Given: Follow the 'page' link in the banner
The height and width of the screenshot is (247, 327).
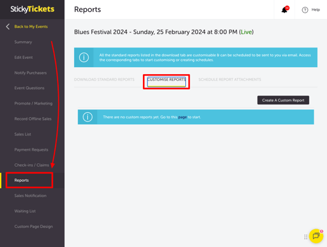Looking at the screenshot, I should pyautogui.click(x=182, y=117).
